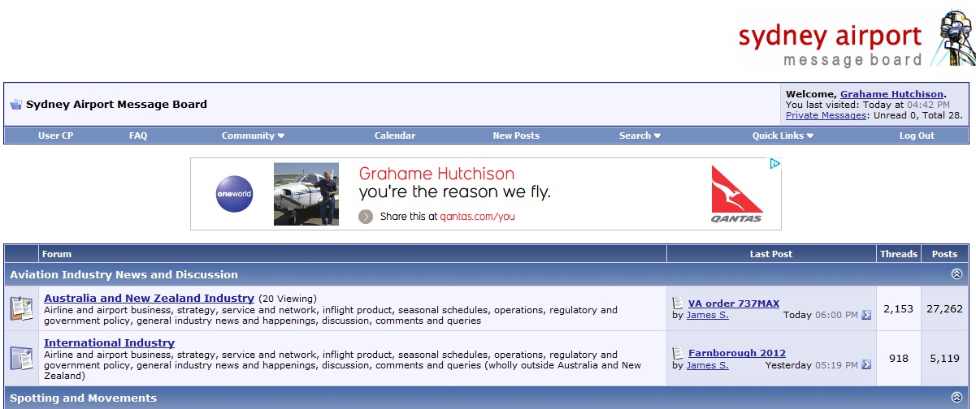Click the Today 06:00 PM timestamp

(x=821, y=315)
